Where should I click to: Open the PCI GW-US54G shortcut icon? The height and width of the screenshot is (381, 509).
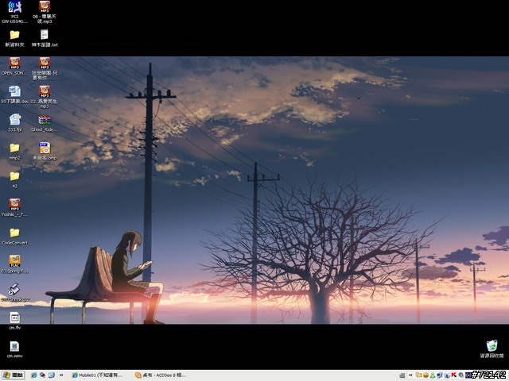coord(14,7)
